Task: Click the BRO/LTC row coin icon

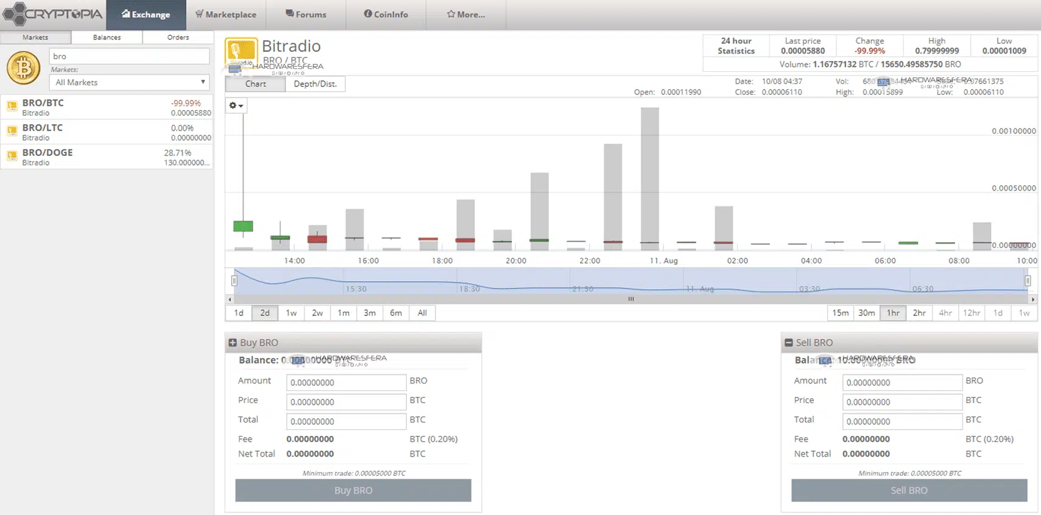Action: [x=12, y=131]
